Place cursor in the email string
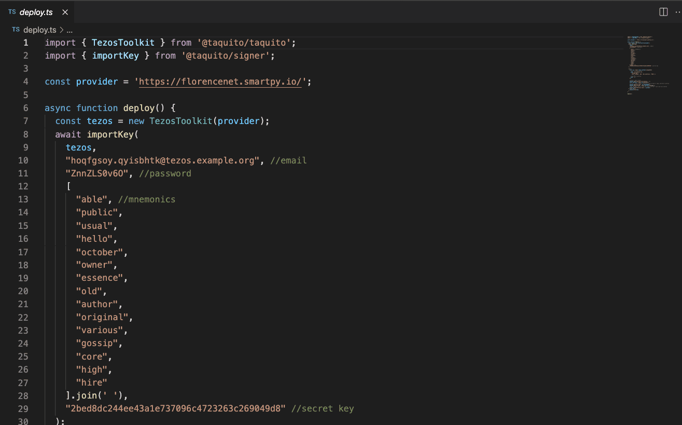Viewport: 682px width, 425px height. tap(162, 160)
